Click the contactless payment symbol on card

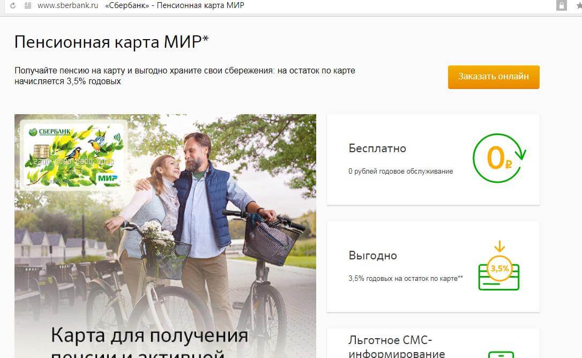click(x=117, y=137)
